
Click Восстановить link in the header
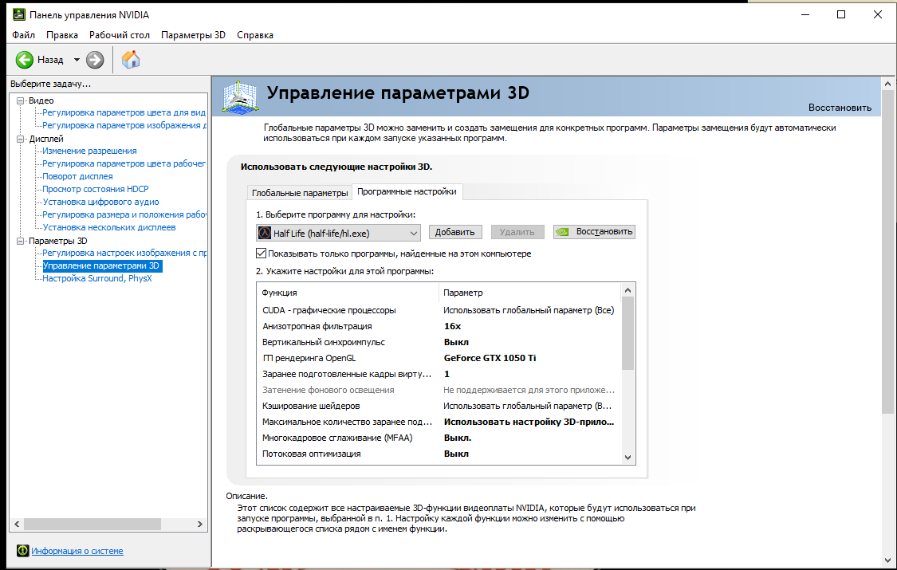(840, 108)
